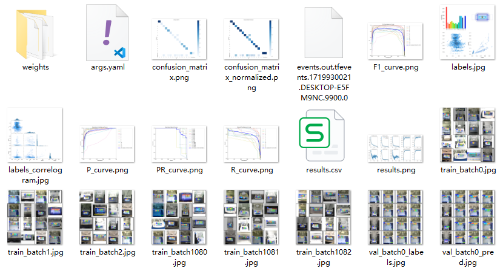Select F1_curve.png thumbnail
The image size is (503, 277).
pos(396,41)
